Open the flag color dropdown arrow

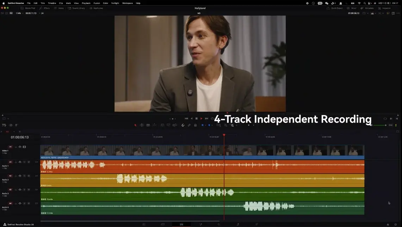click(x=205, y=125)
